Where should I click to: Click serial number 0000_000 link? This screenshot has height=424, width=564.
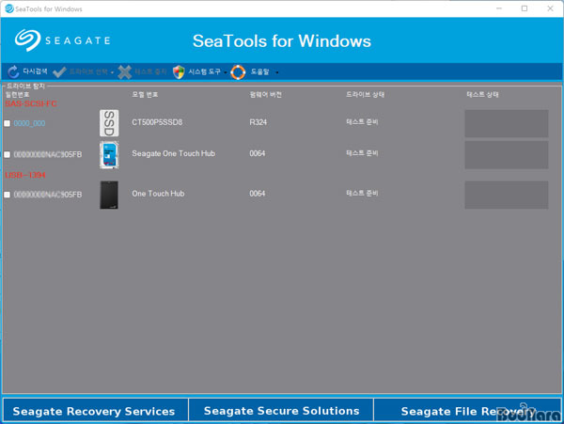pos(29,123)
